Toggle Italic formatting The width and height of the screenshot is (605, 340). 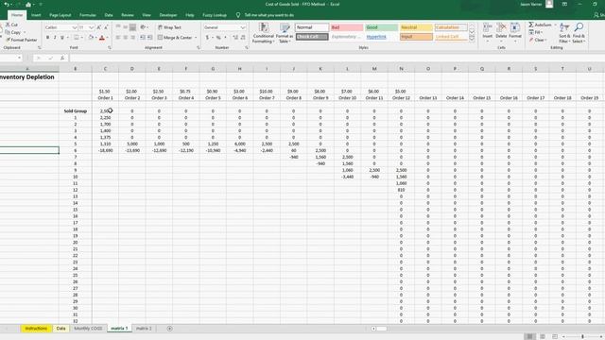coord(55,38)
